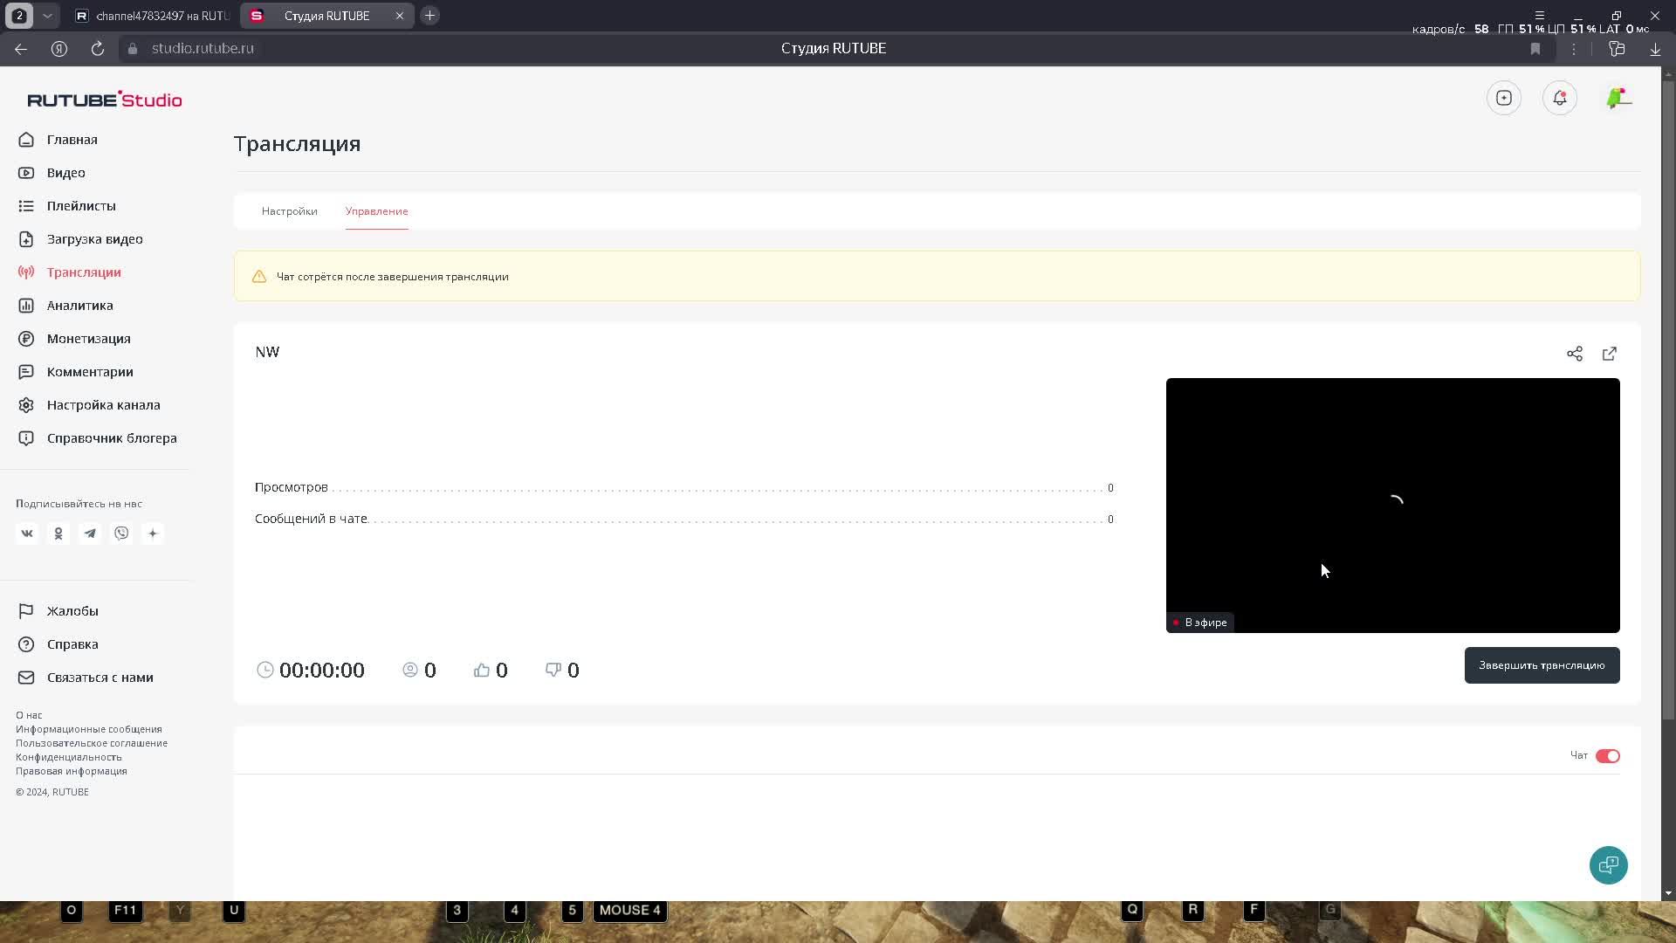Click the studio.rutube.ru address field

coord(203,49)
